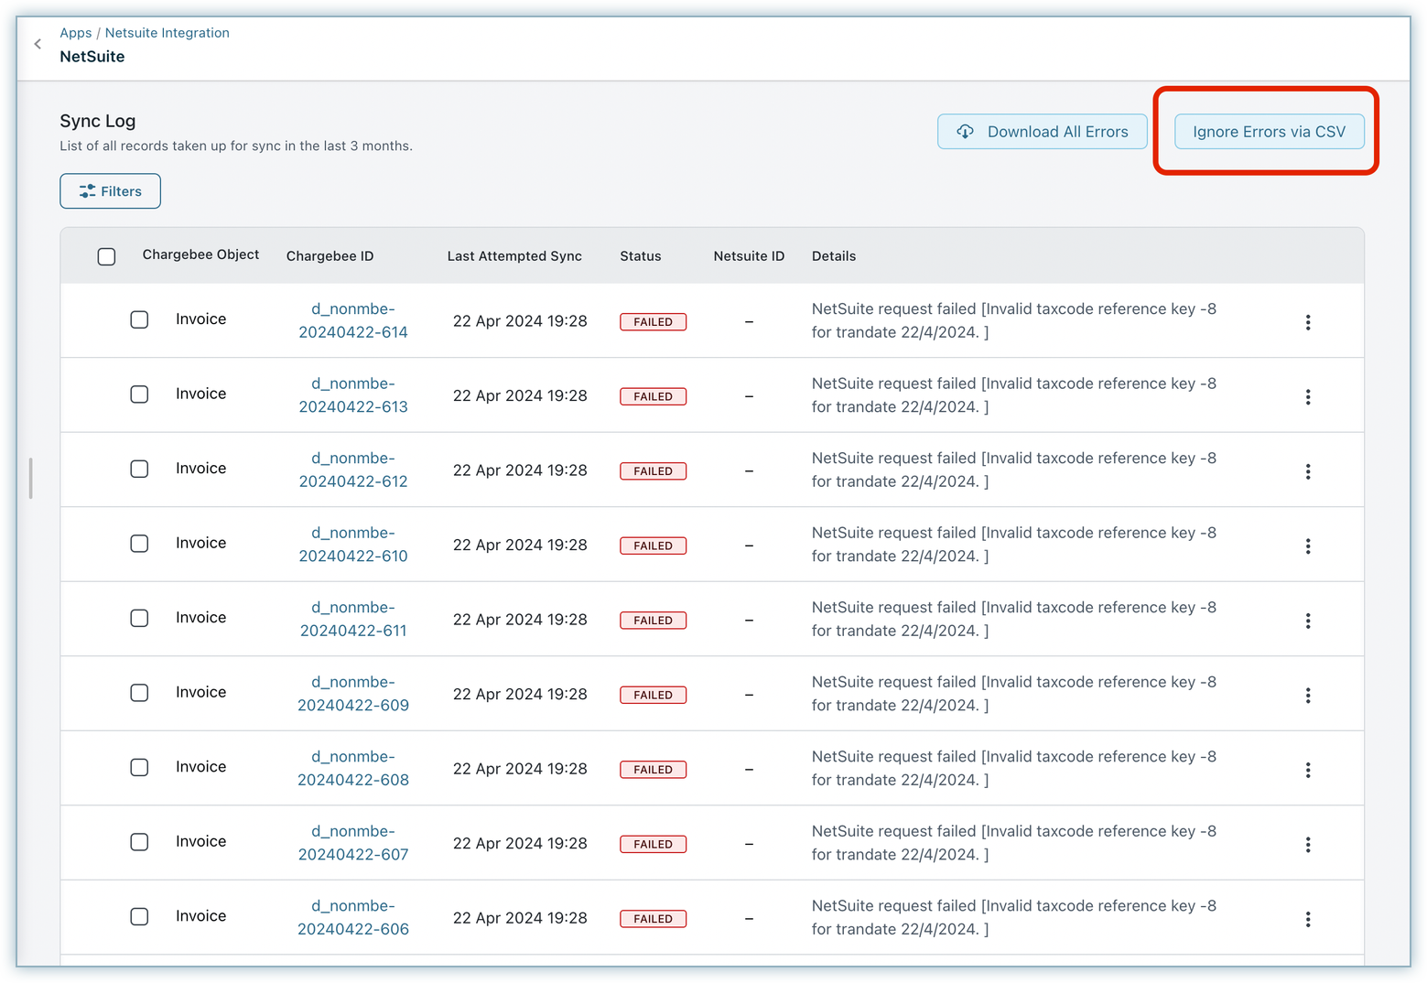Screen dimensions: 1427x983
Task: Open invoice link d_nonmbe-20240422-607
Action: [x=353, y=843]
